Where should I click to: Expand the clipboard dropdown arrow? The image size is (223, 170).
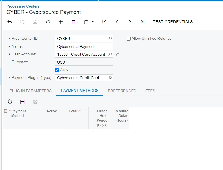tap(93, 22)
